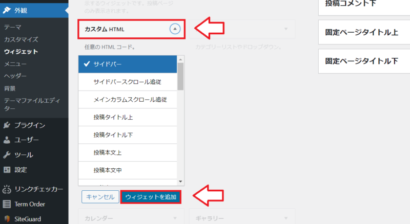Expand the カレンダー widget arrow
The image size is (410, 224).
[x=175, y=218]
